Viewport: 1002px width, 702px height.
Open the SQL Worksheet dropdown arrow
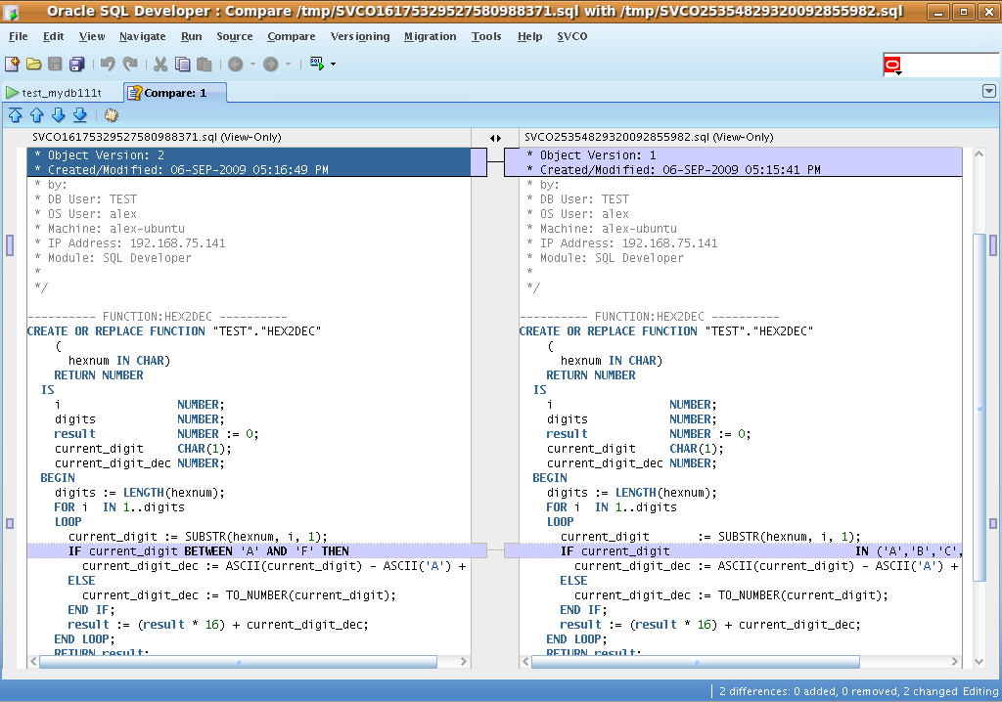(334, 65)
